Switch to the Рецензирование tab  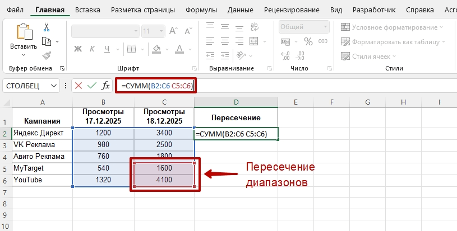(x=292, y=10)
